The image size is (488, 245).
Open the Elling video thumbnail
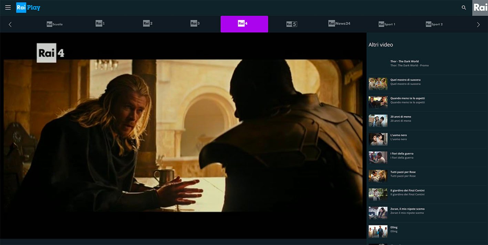click(378, 232)
